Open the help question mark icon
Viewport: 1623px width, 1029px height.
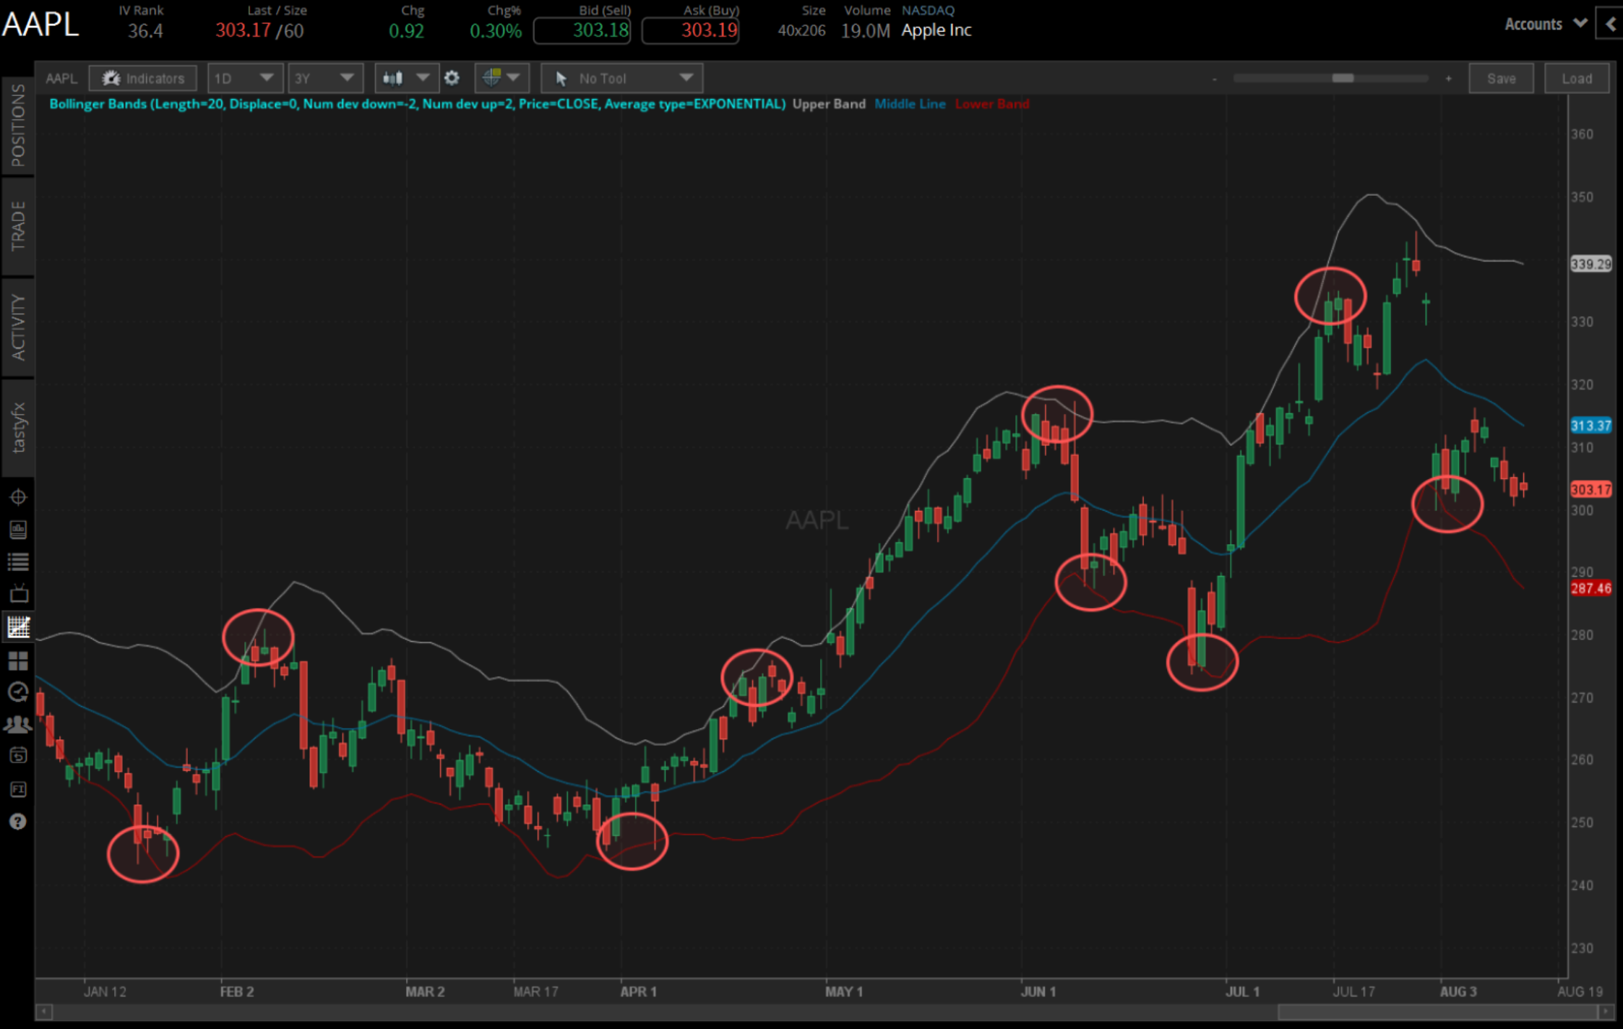(x=18, y=822)
